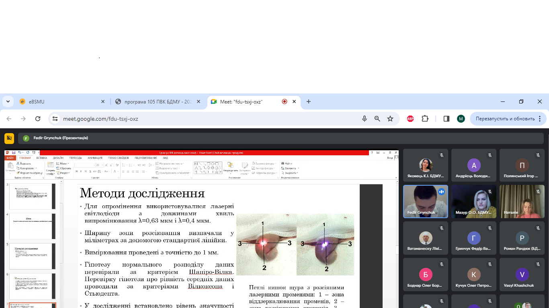Open the АНИМАЦИЯ ribbon tab
549x308 pixels.
coord(95,158)
